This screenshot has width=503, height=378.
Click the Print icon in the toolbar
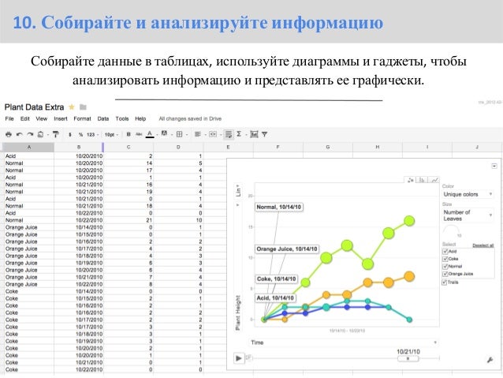coord(9,134)
